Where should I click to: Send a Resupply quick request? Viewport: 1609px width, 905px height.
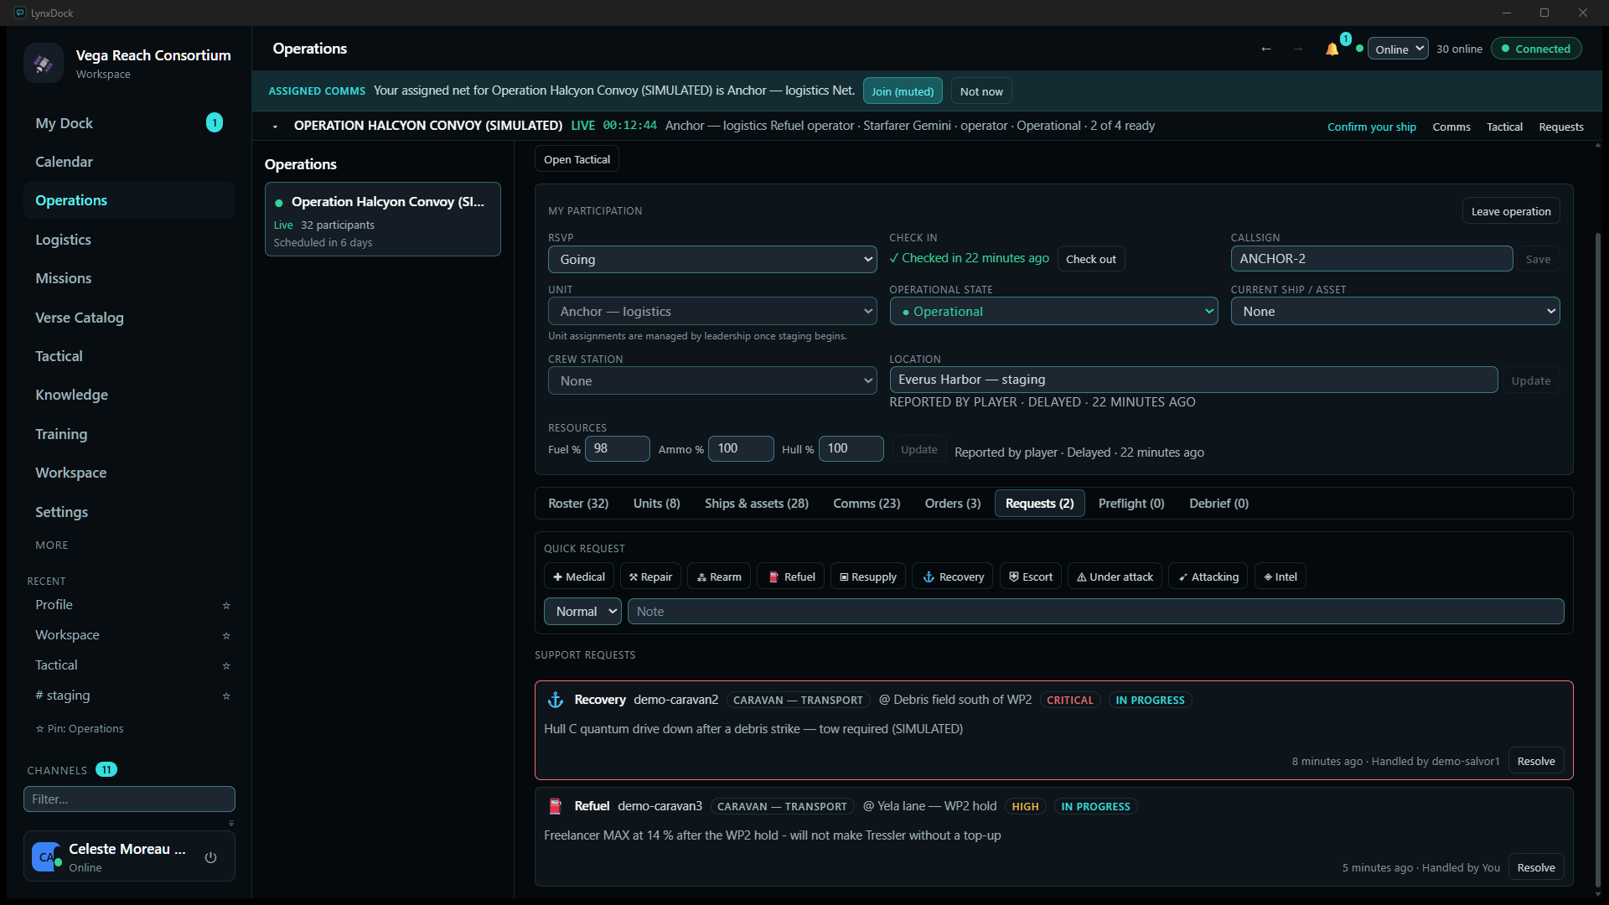(x=868, y=577)
